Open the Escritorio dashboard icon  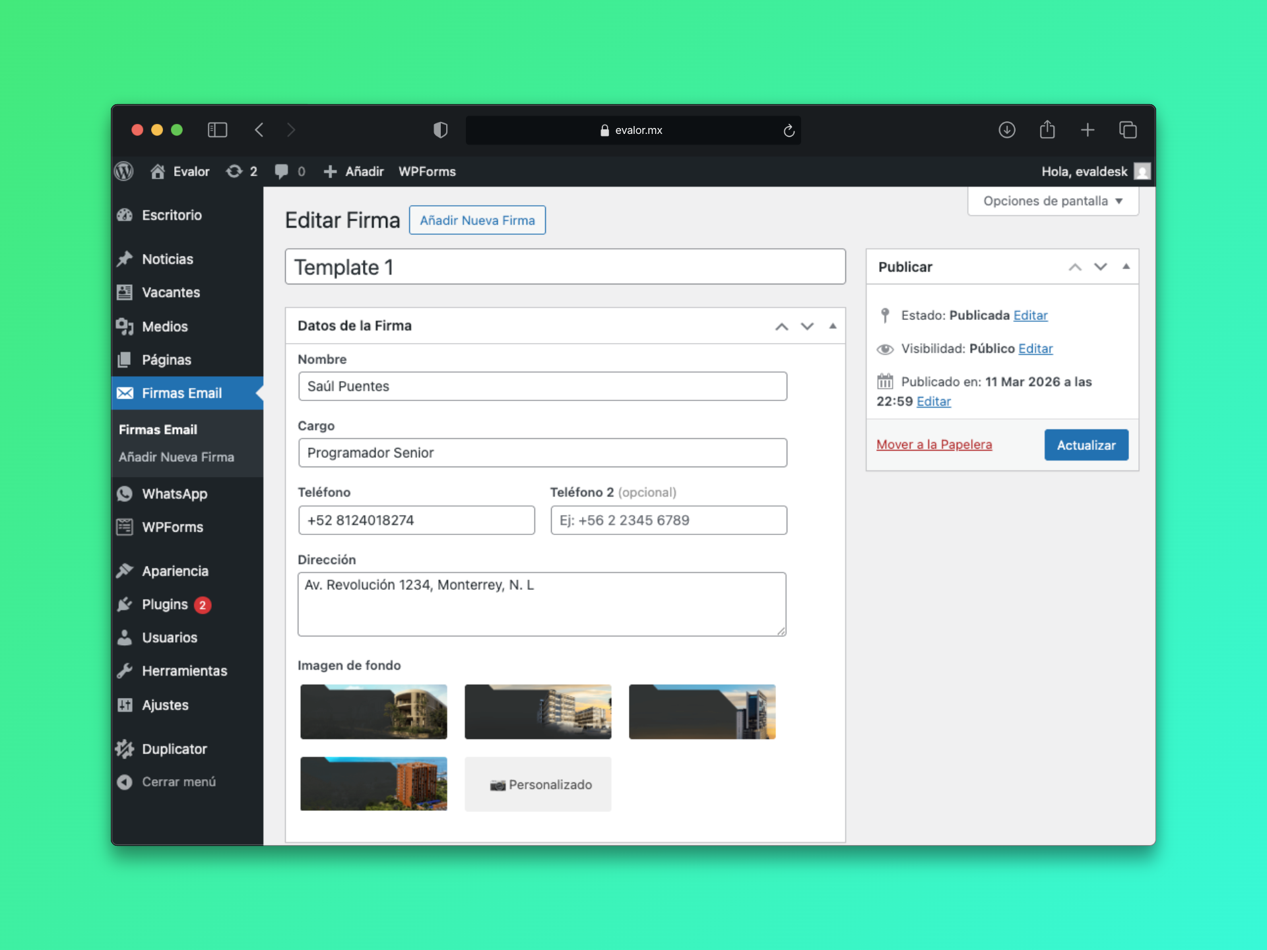(125, 215)
